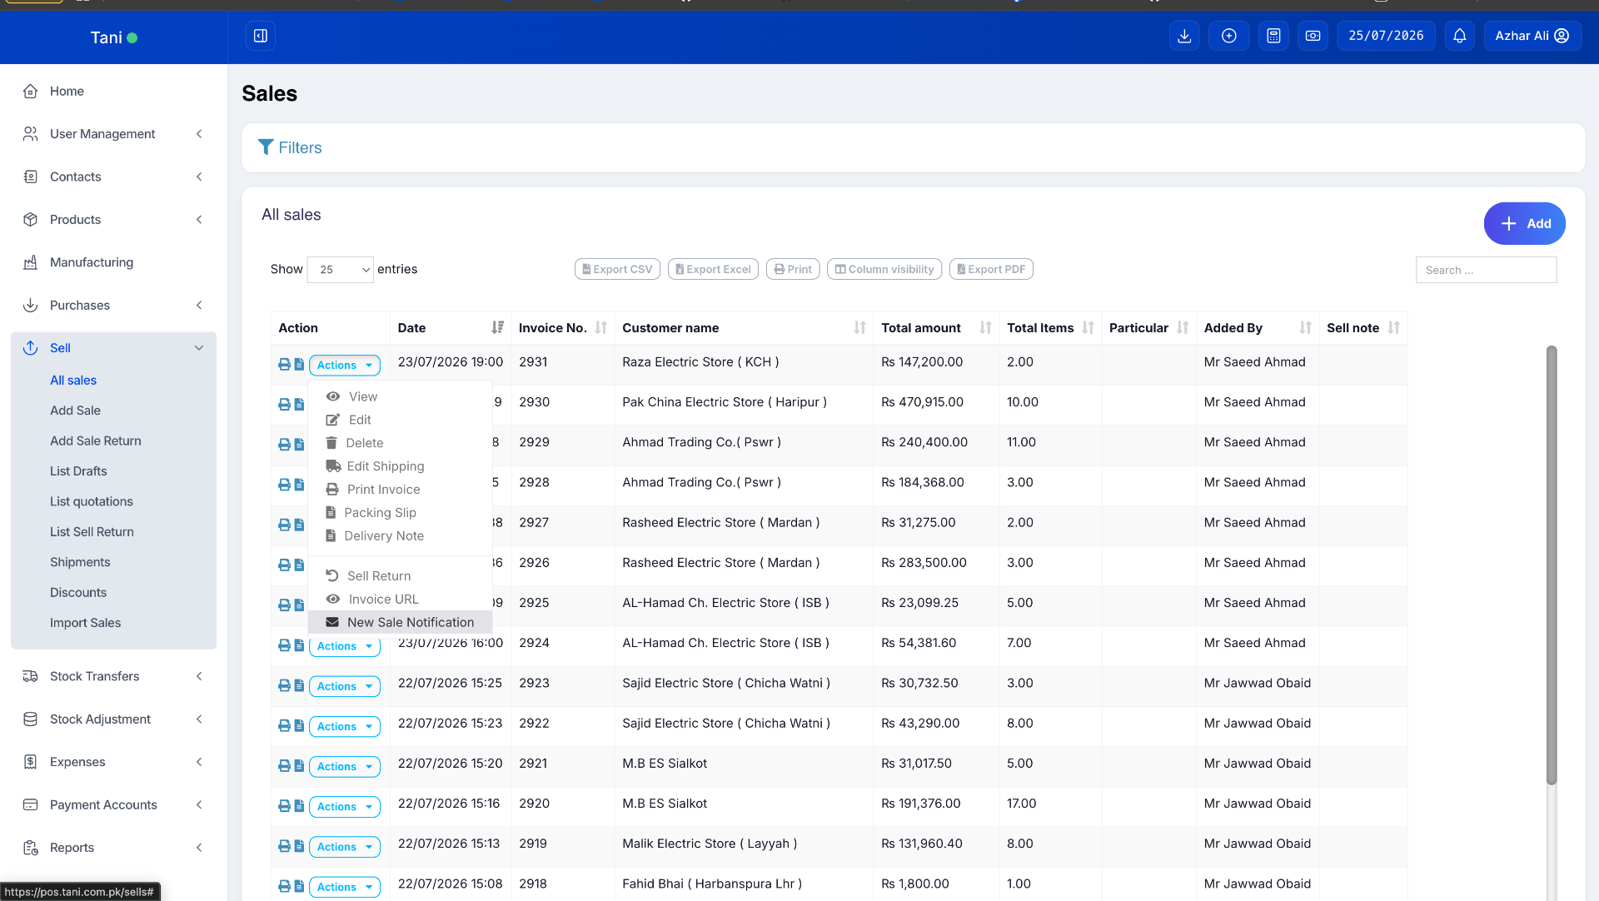Click the Add sale button
Viewport: 1599px width, 901px height.
(1524, 224)
